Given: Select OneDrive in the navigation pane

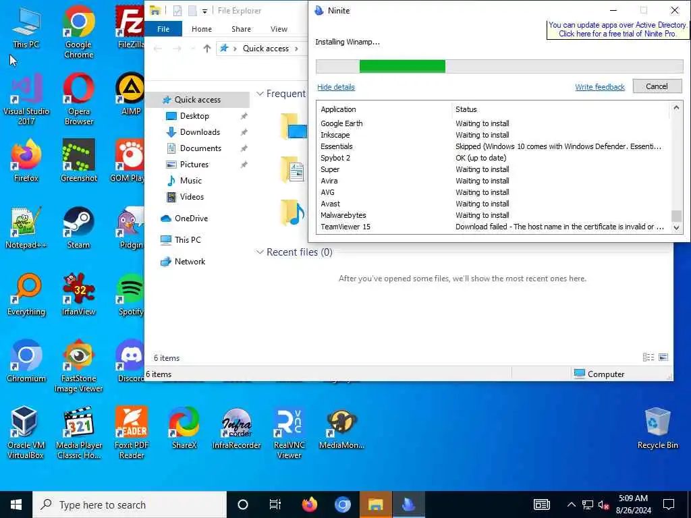Looking at the screenshot, I should [191, 219].
